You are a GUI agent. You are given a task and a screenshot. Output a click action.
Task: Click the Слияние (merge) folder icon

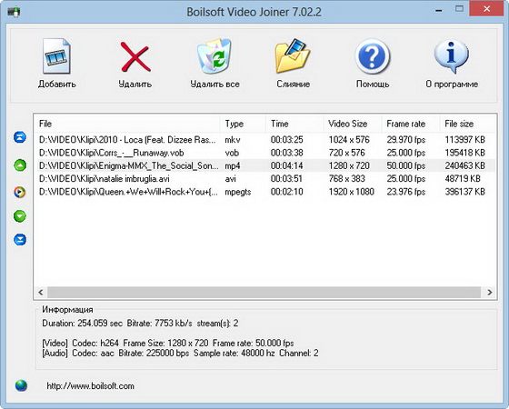coord(293,55)
